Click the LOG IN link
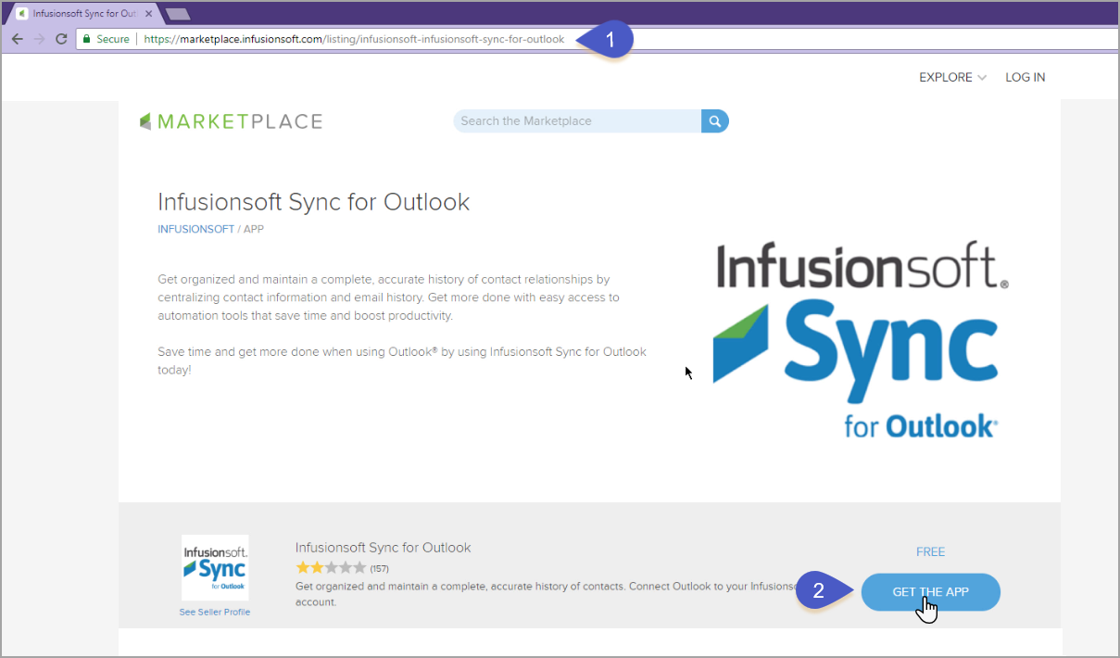This screenshot has width=1120, height=658. [x=1026, y=77]
